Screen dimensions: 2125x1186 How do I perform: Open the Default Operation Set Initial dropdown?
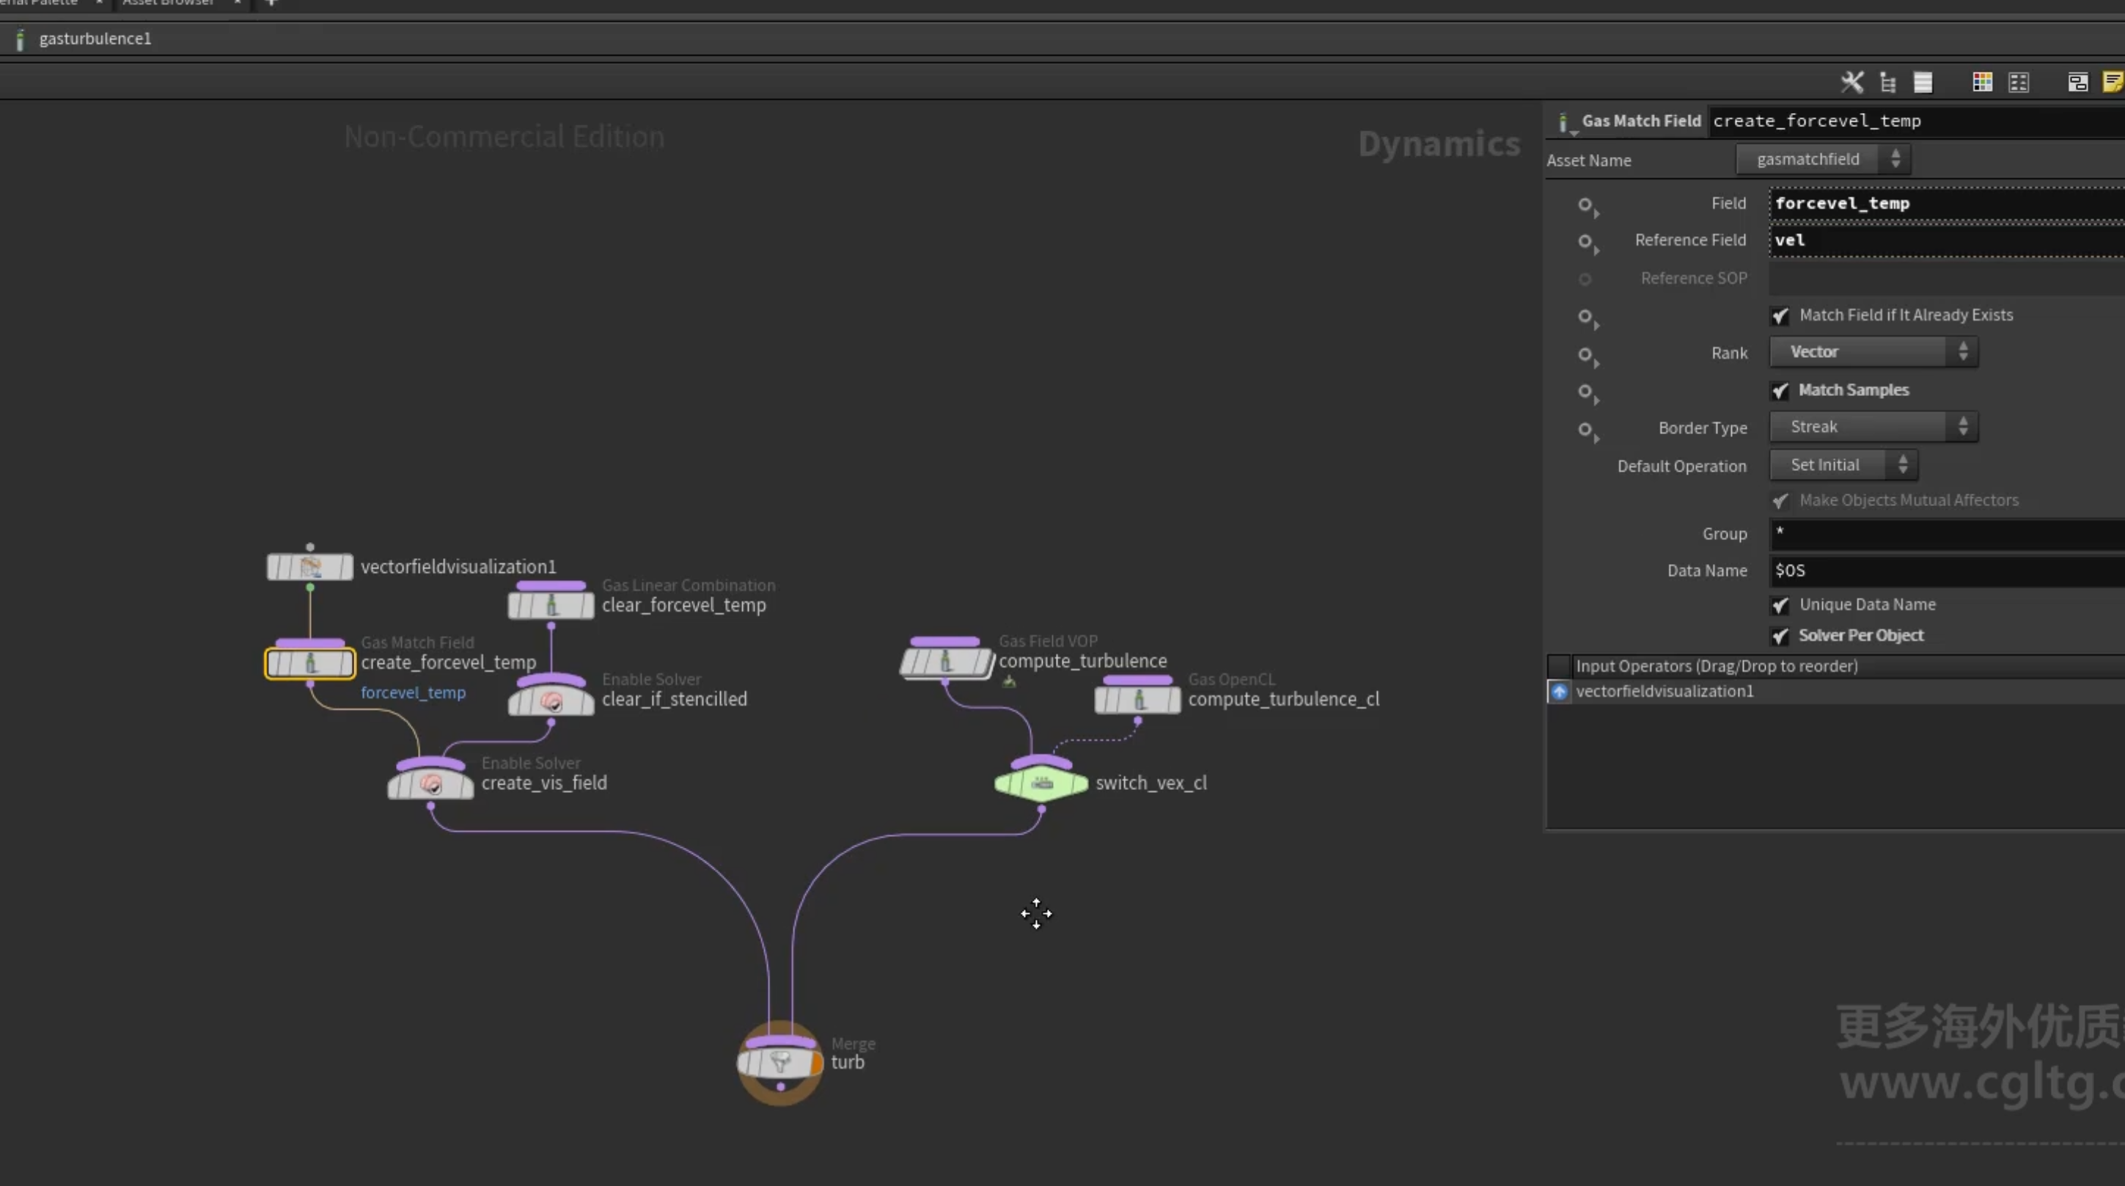coord(1843,465)
